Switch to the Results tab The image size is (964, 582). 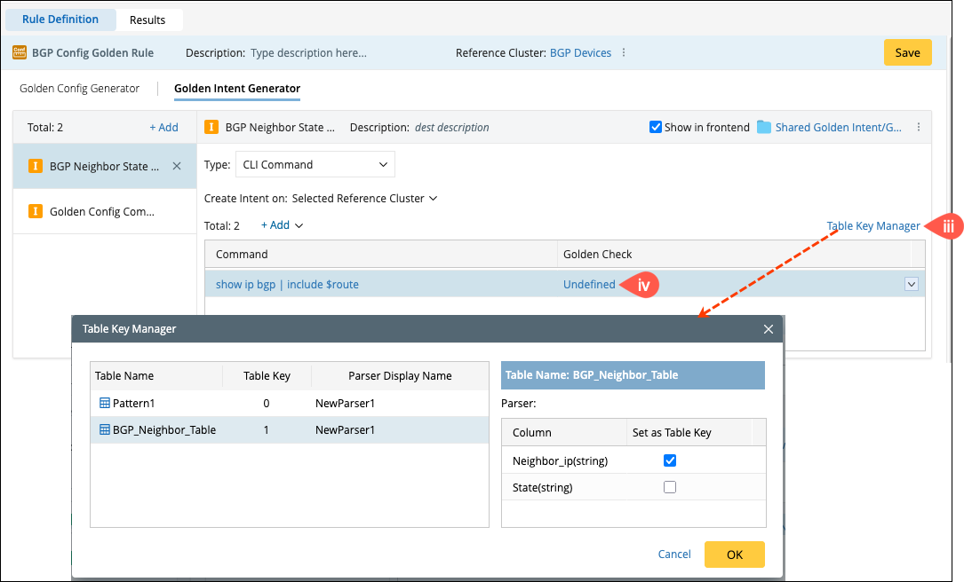point(147,20)
